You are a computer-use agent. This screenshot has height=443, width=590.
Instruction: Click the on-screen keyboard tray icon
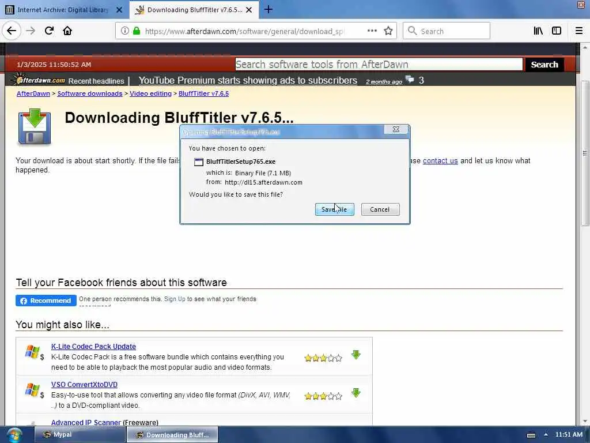531,435
